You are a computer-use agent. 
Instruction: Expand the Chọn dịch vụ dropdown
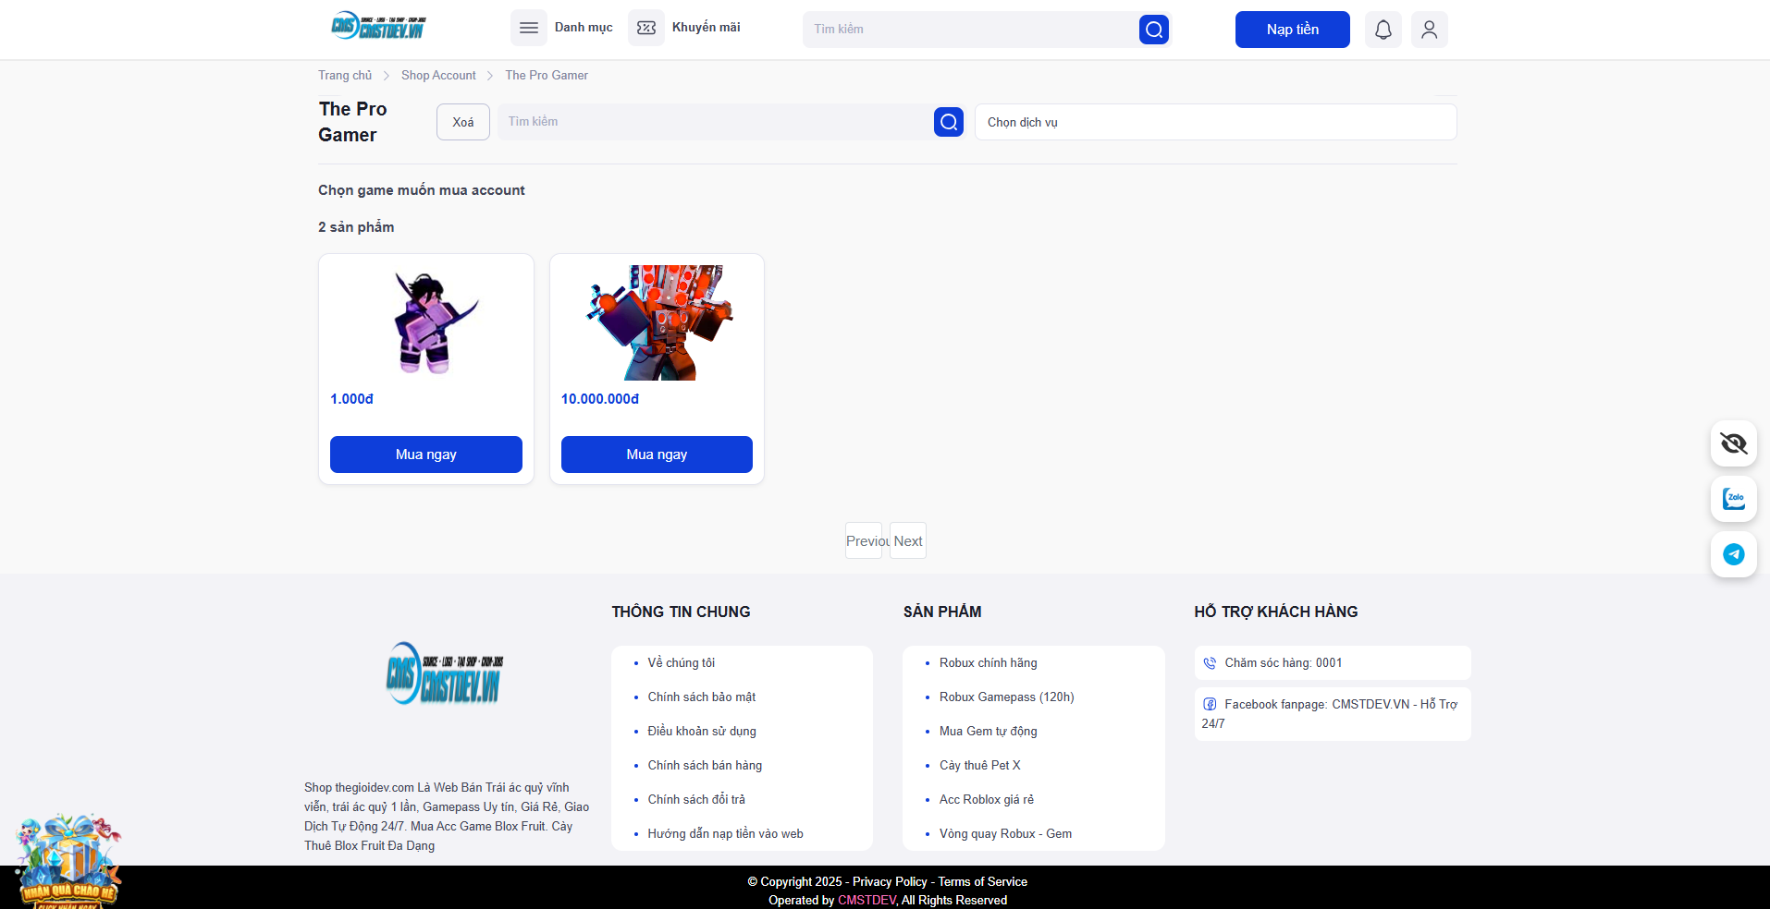point(1214,122)
